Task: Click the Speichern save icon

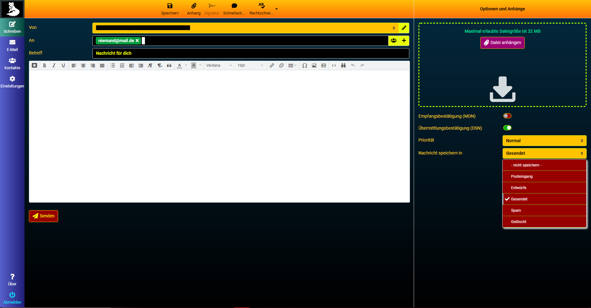Action: click(x=170, y=6)
